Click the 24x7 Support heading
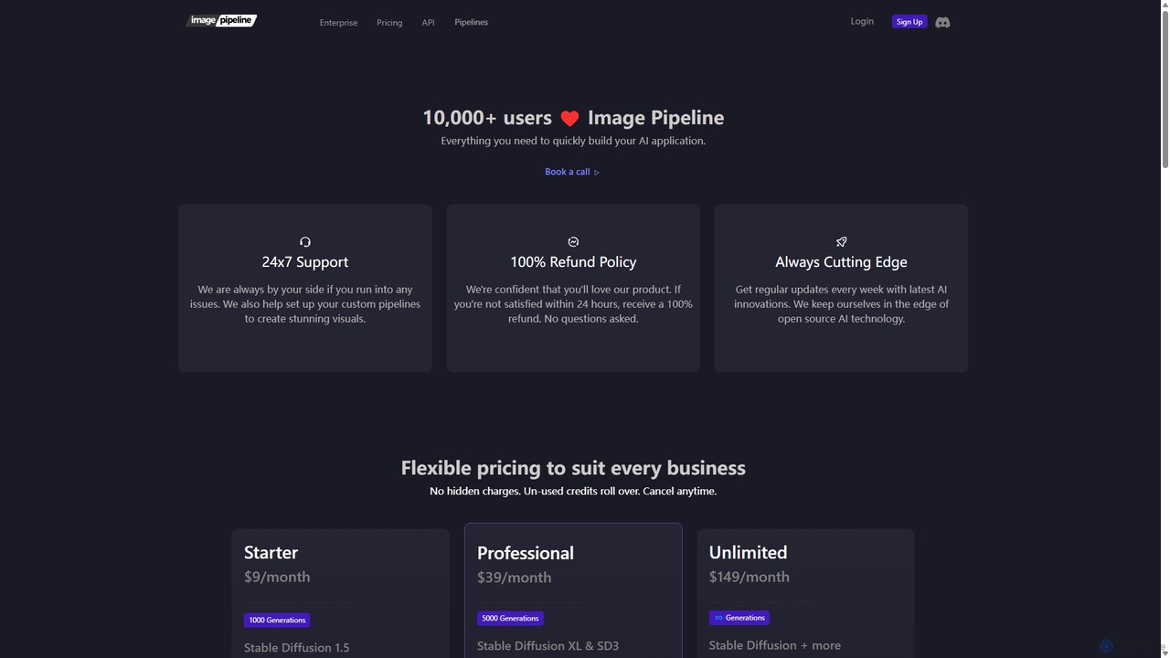Viewport: 1170px width, 658px height. pyautogui.click(x=305, y=261)
